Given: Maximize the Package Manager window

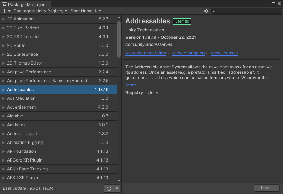Looking at the screenshot, I should coord(273,4).
